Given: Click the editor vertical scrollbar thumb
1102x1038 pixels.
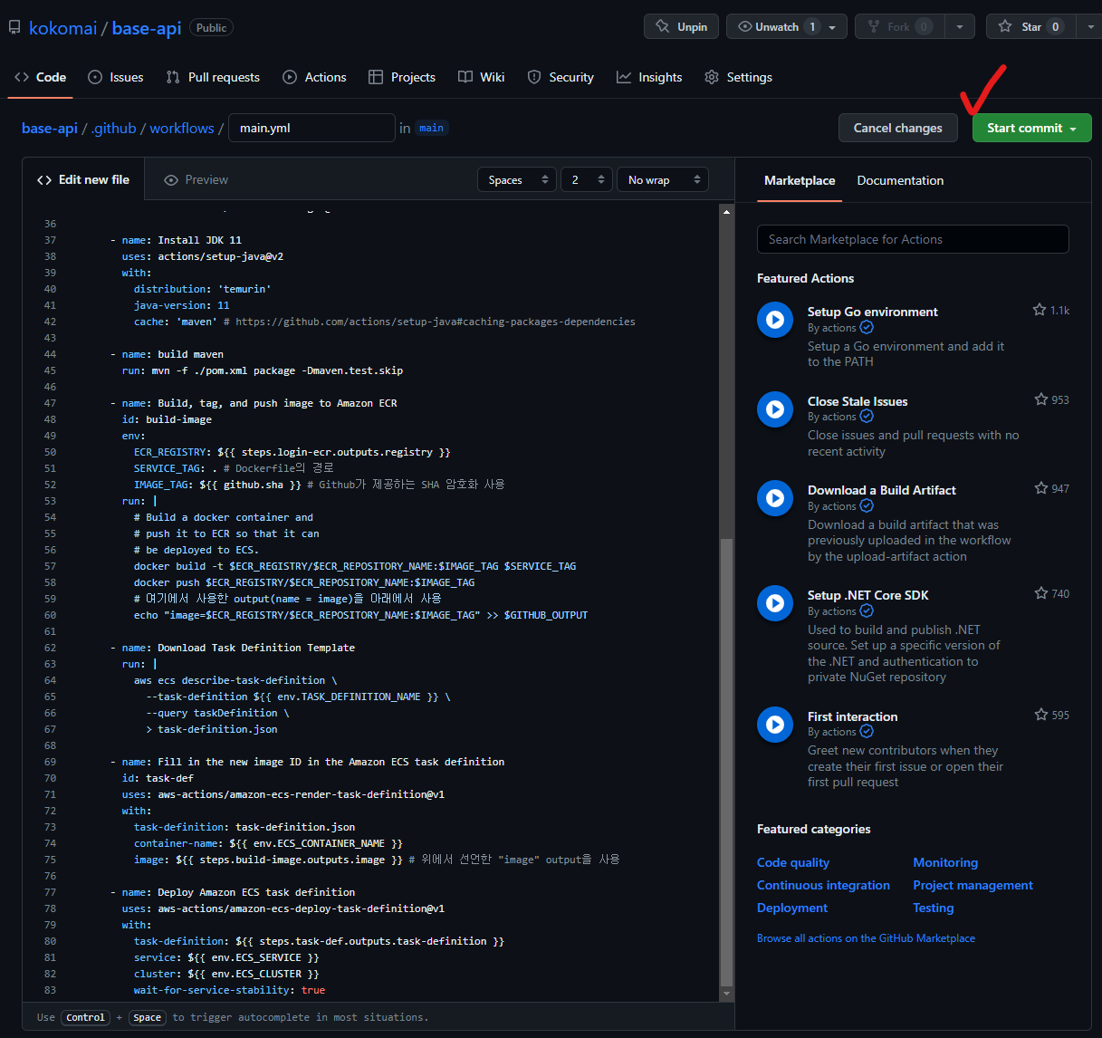Looking at the screenshot, I should pyautogui.click(x=726, y=761).
